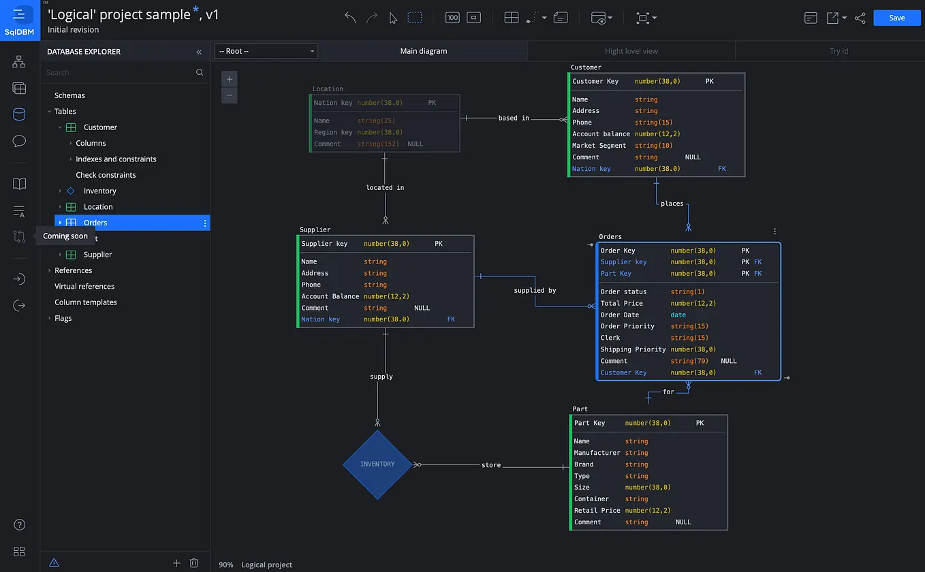Expand the Customer table in Database Explorer
The image size is (925, 572).
(60, 127)
